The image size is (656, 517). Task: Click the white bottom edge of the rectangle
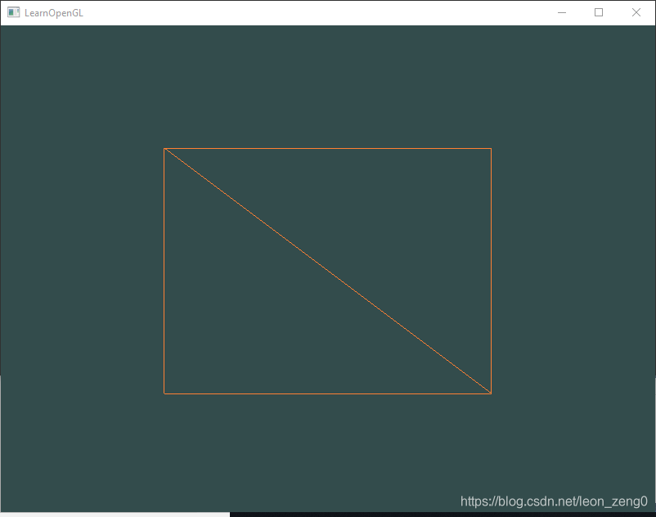(327, 393)
